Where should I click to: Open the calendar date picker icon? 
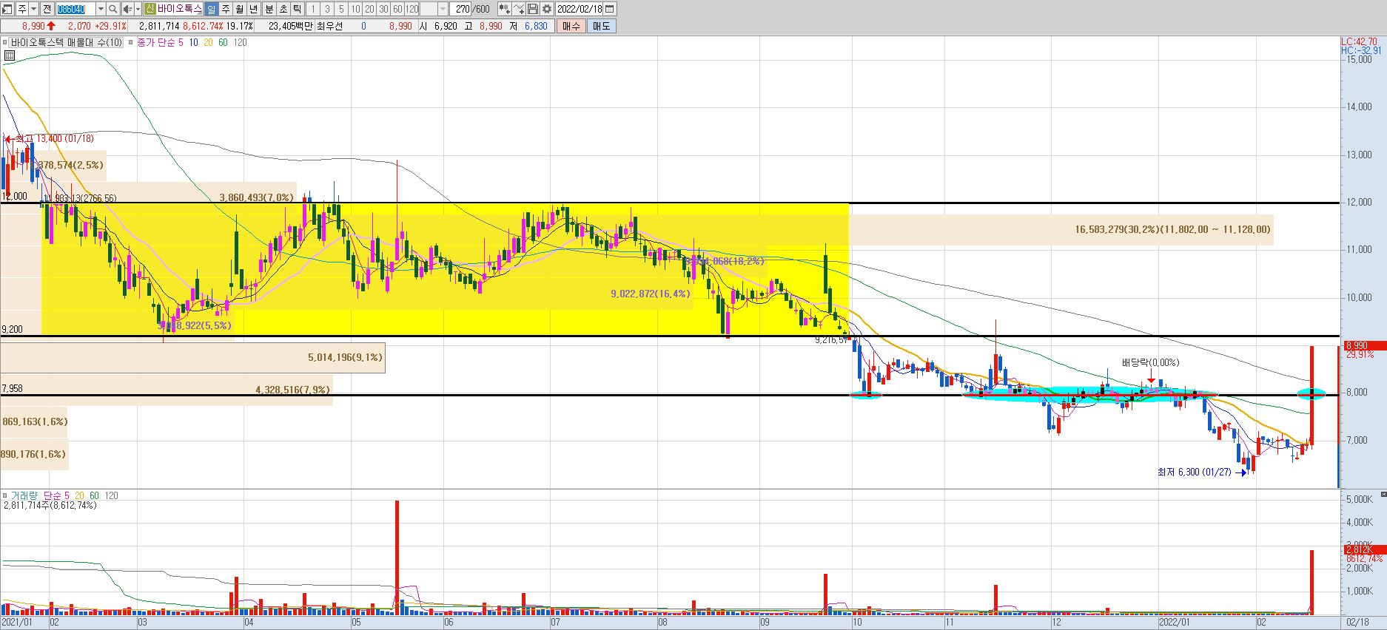tap(610, 9)
